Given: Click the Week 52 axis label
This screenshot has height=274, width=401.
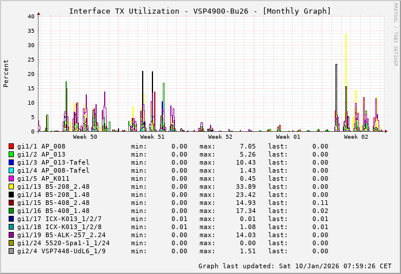Looking at the screenshot, I should tap(220, 137).
